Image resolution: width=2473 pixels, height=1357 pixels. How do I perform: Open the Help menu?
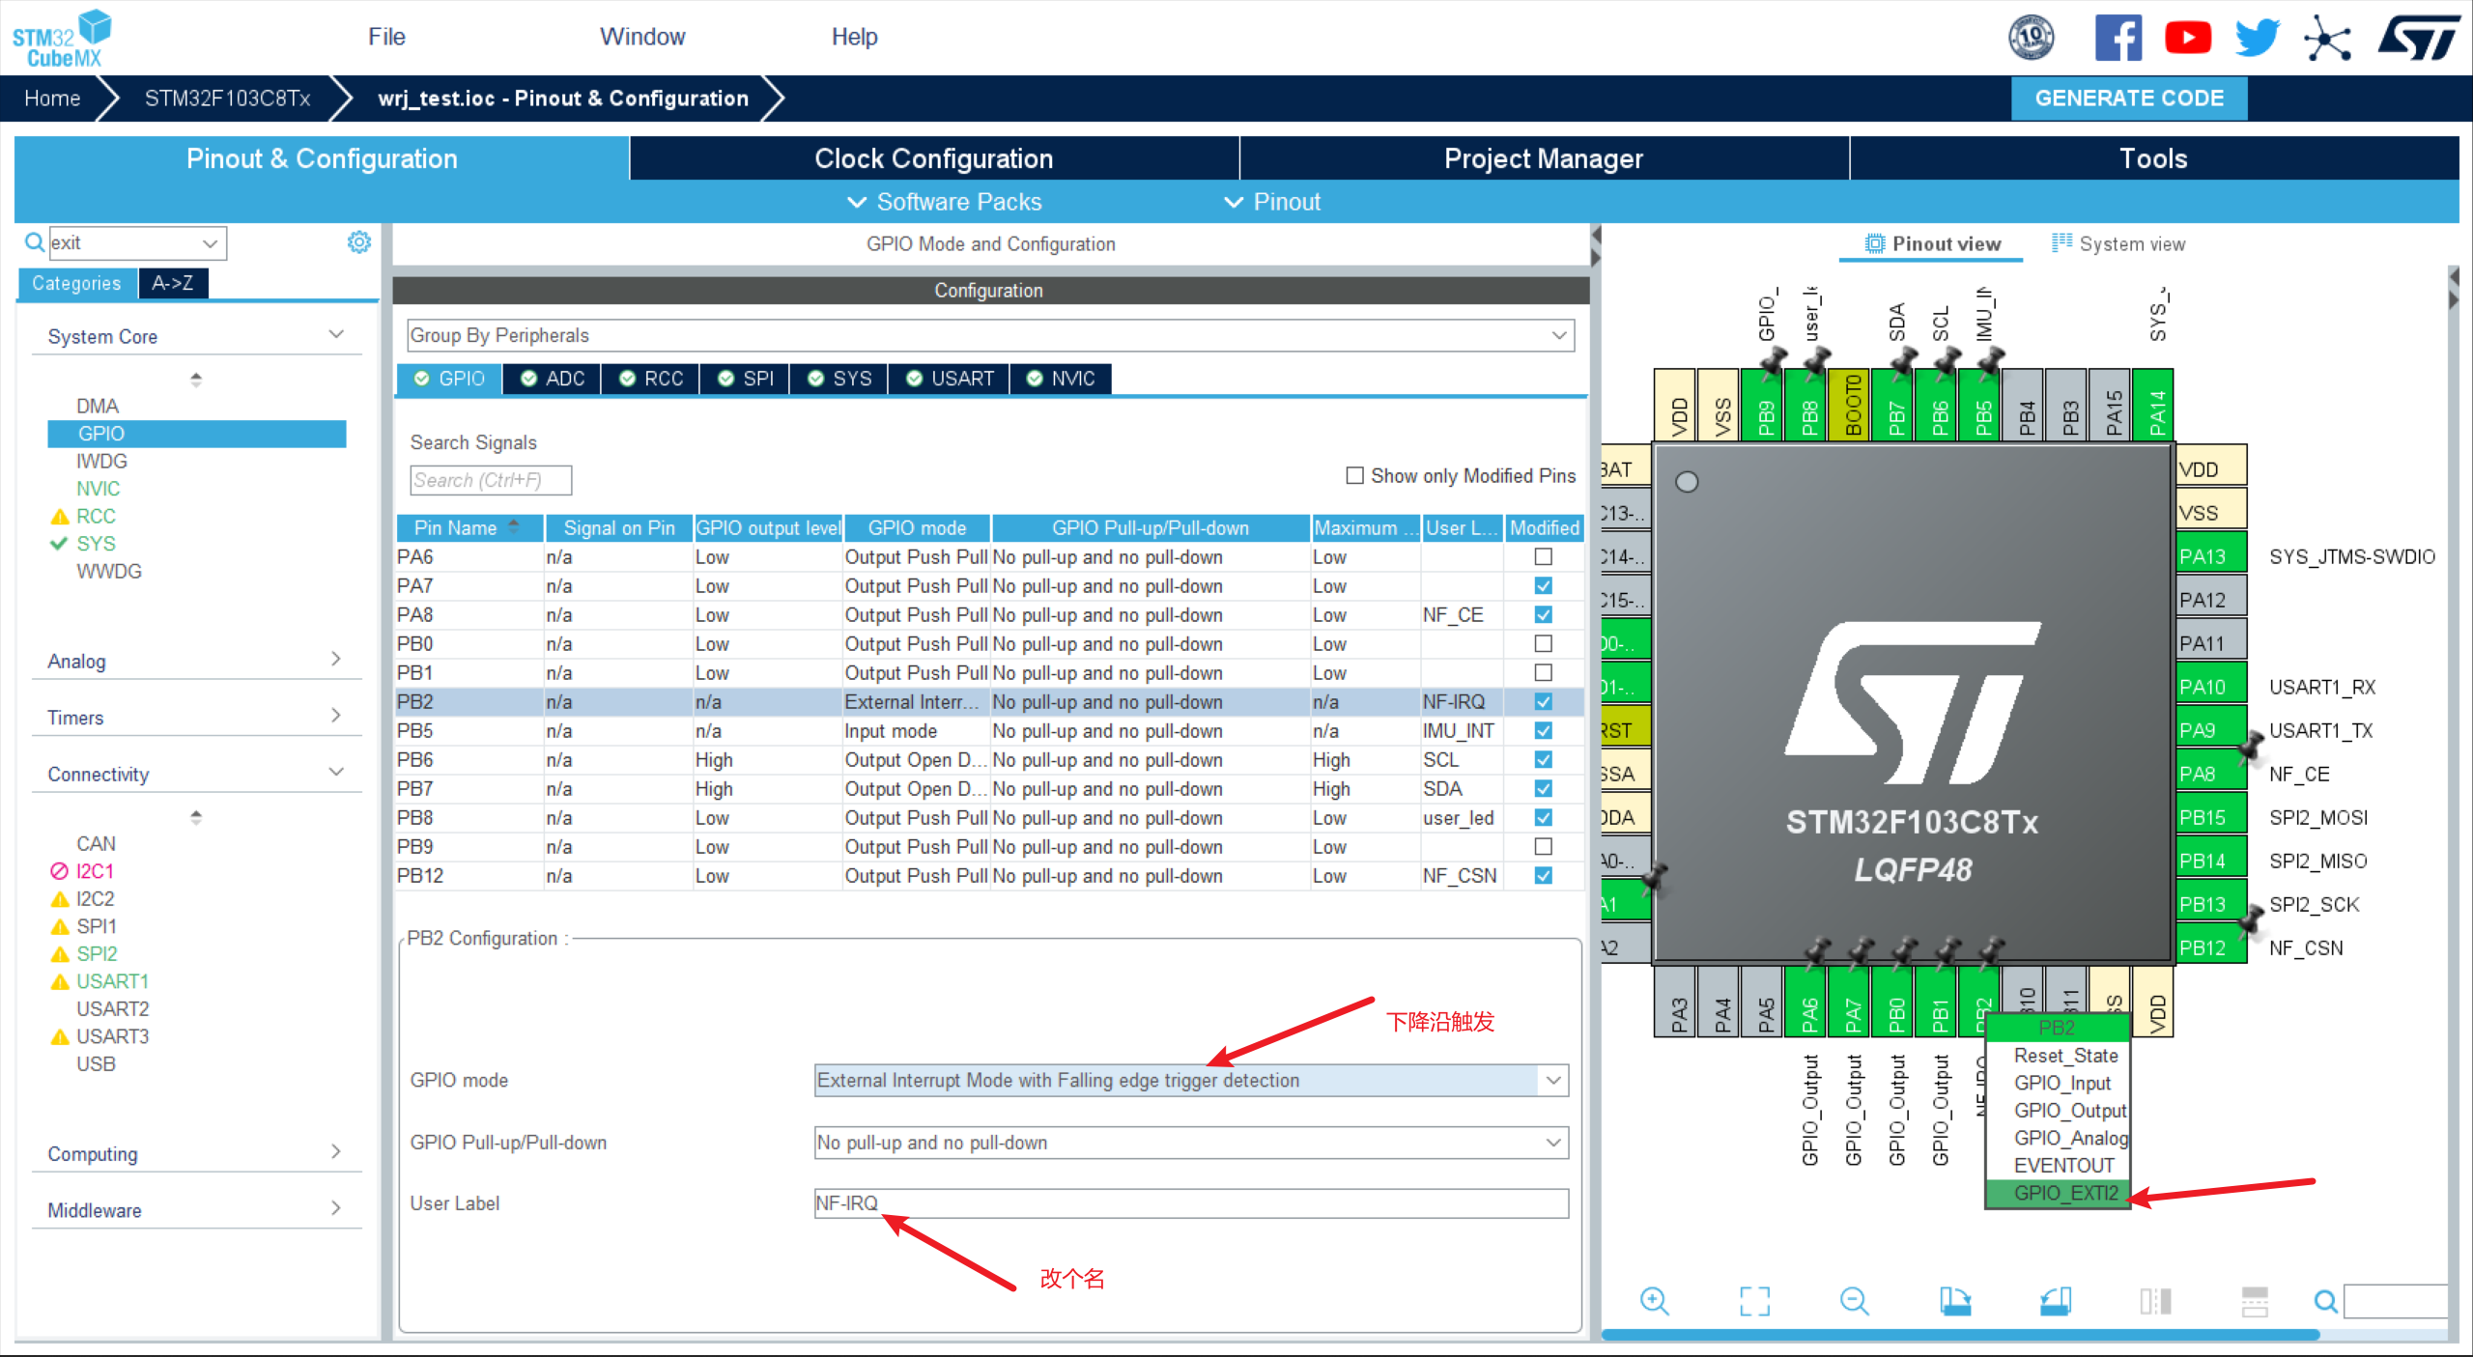click(x=854, y=37)
